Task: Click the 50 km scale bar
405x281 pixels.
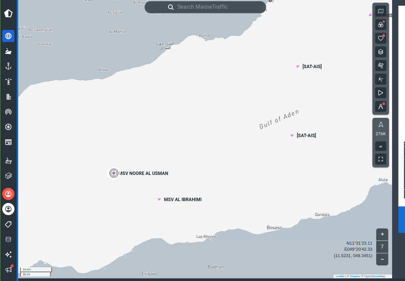Action: [x=36, y=270]
